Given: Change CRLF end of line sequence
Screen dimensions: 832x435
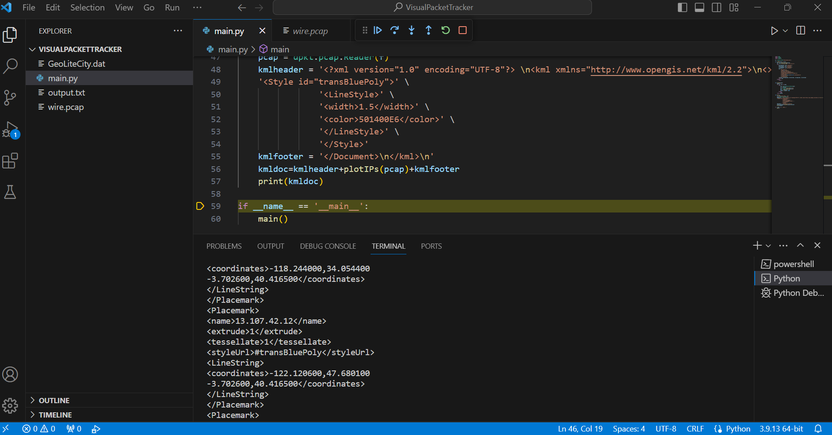Looking at the screenshot, I should 695,429.
